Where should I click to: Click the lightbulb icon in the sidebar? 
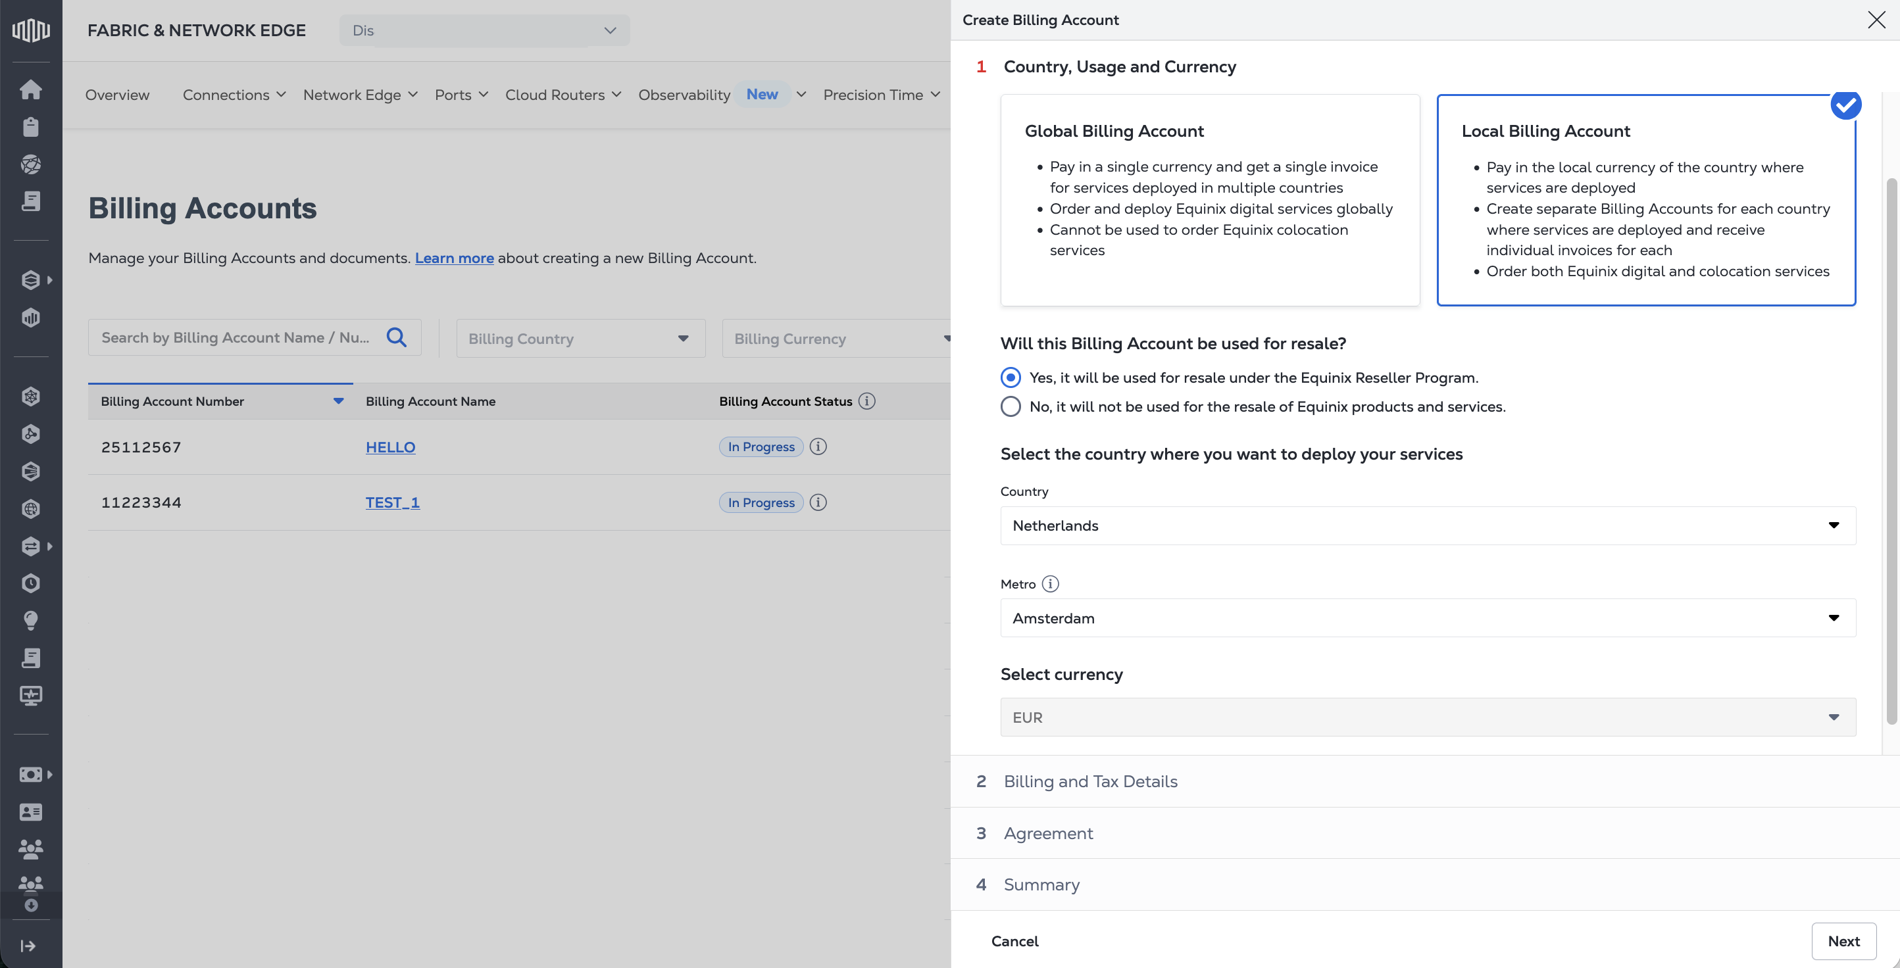click(30, 620)
